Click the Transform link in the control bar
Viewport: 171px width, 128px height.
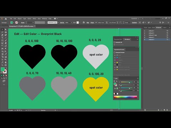coord(134,22)
